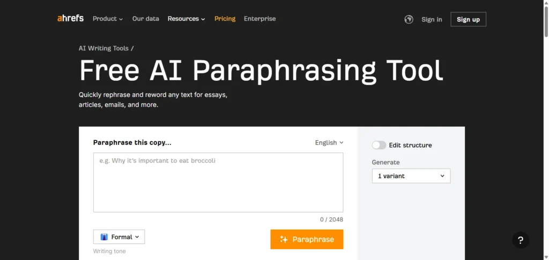Click the scrollbar up arrow
549x260 pixels.
pos(546,3)
